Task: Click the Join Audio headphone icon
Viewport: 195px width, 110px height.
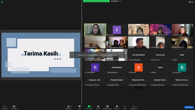Action: pyautogui.click(x=5, y=106)
